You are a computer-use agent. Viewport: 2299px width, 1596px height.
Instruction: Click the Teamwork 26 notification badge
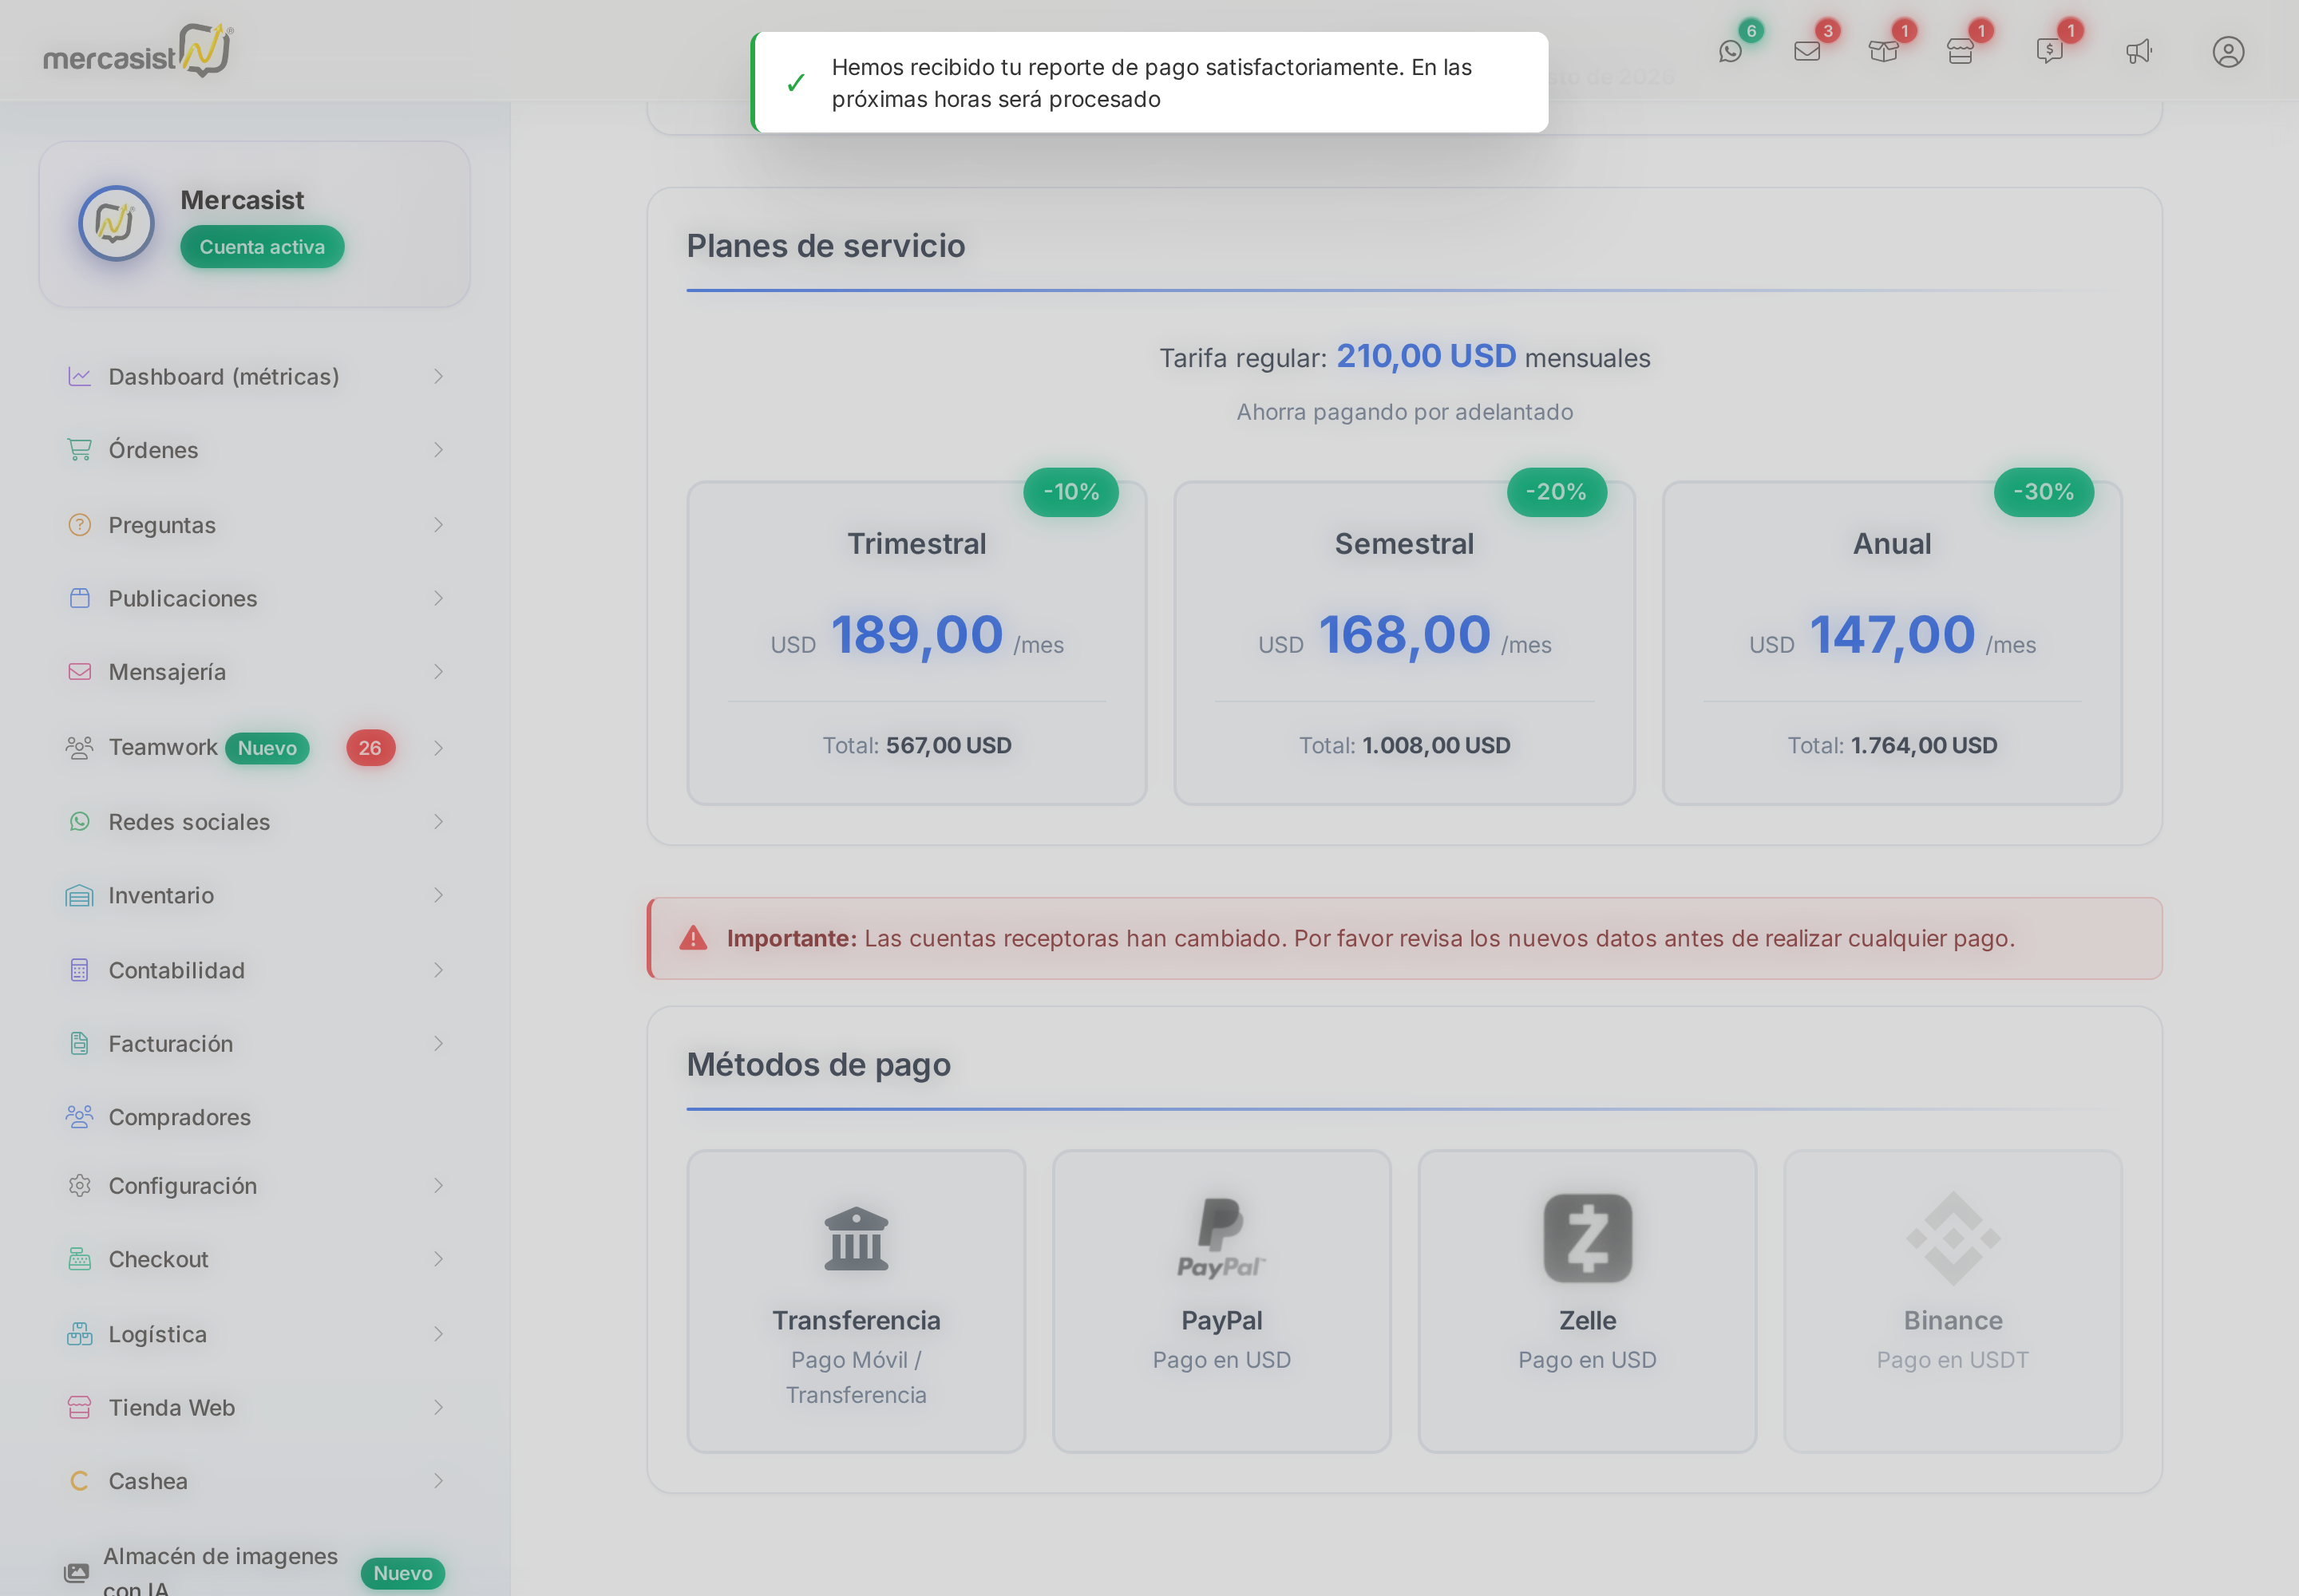[370, 748]
